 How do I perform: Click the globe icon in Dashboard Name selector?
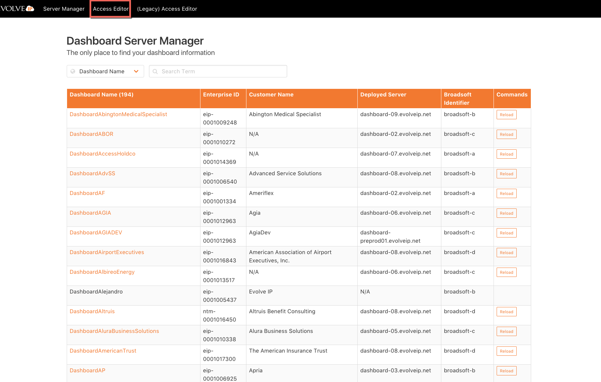click(73, 72)
